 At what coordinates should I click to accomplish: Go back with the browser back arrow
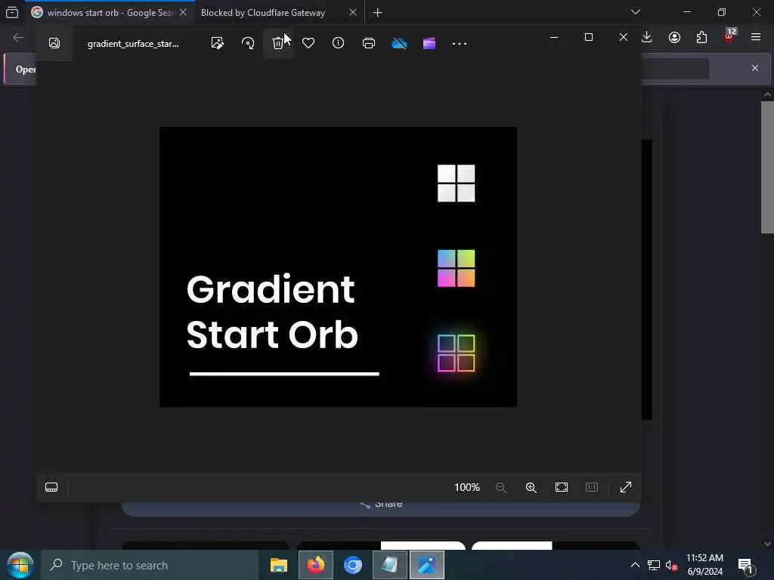(x=18, y=38)
